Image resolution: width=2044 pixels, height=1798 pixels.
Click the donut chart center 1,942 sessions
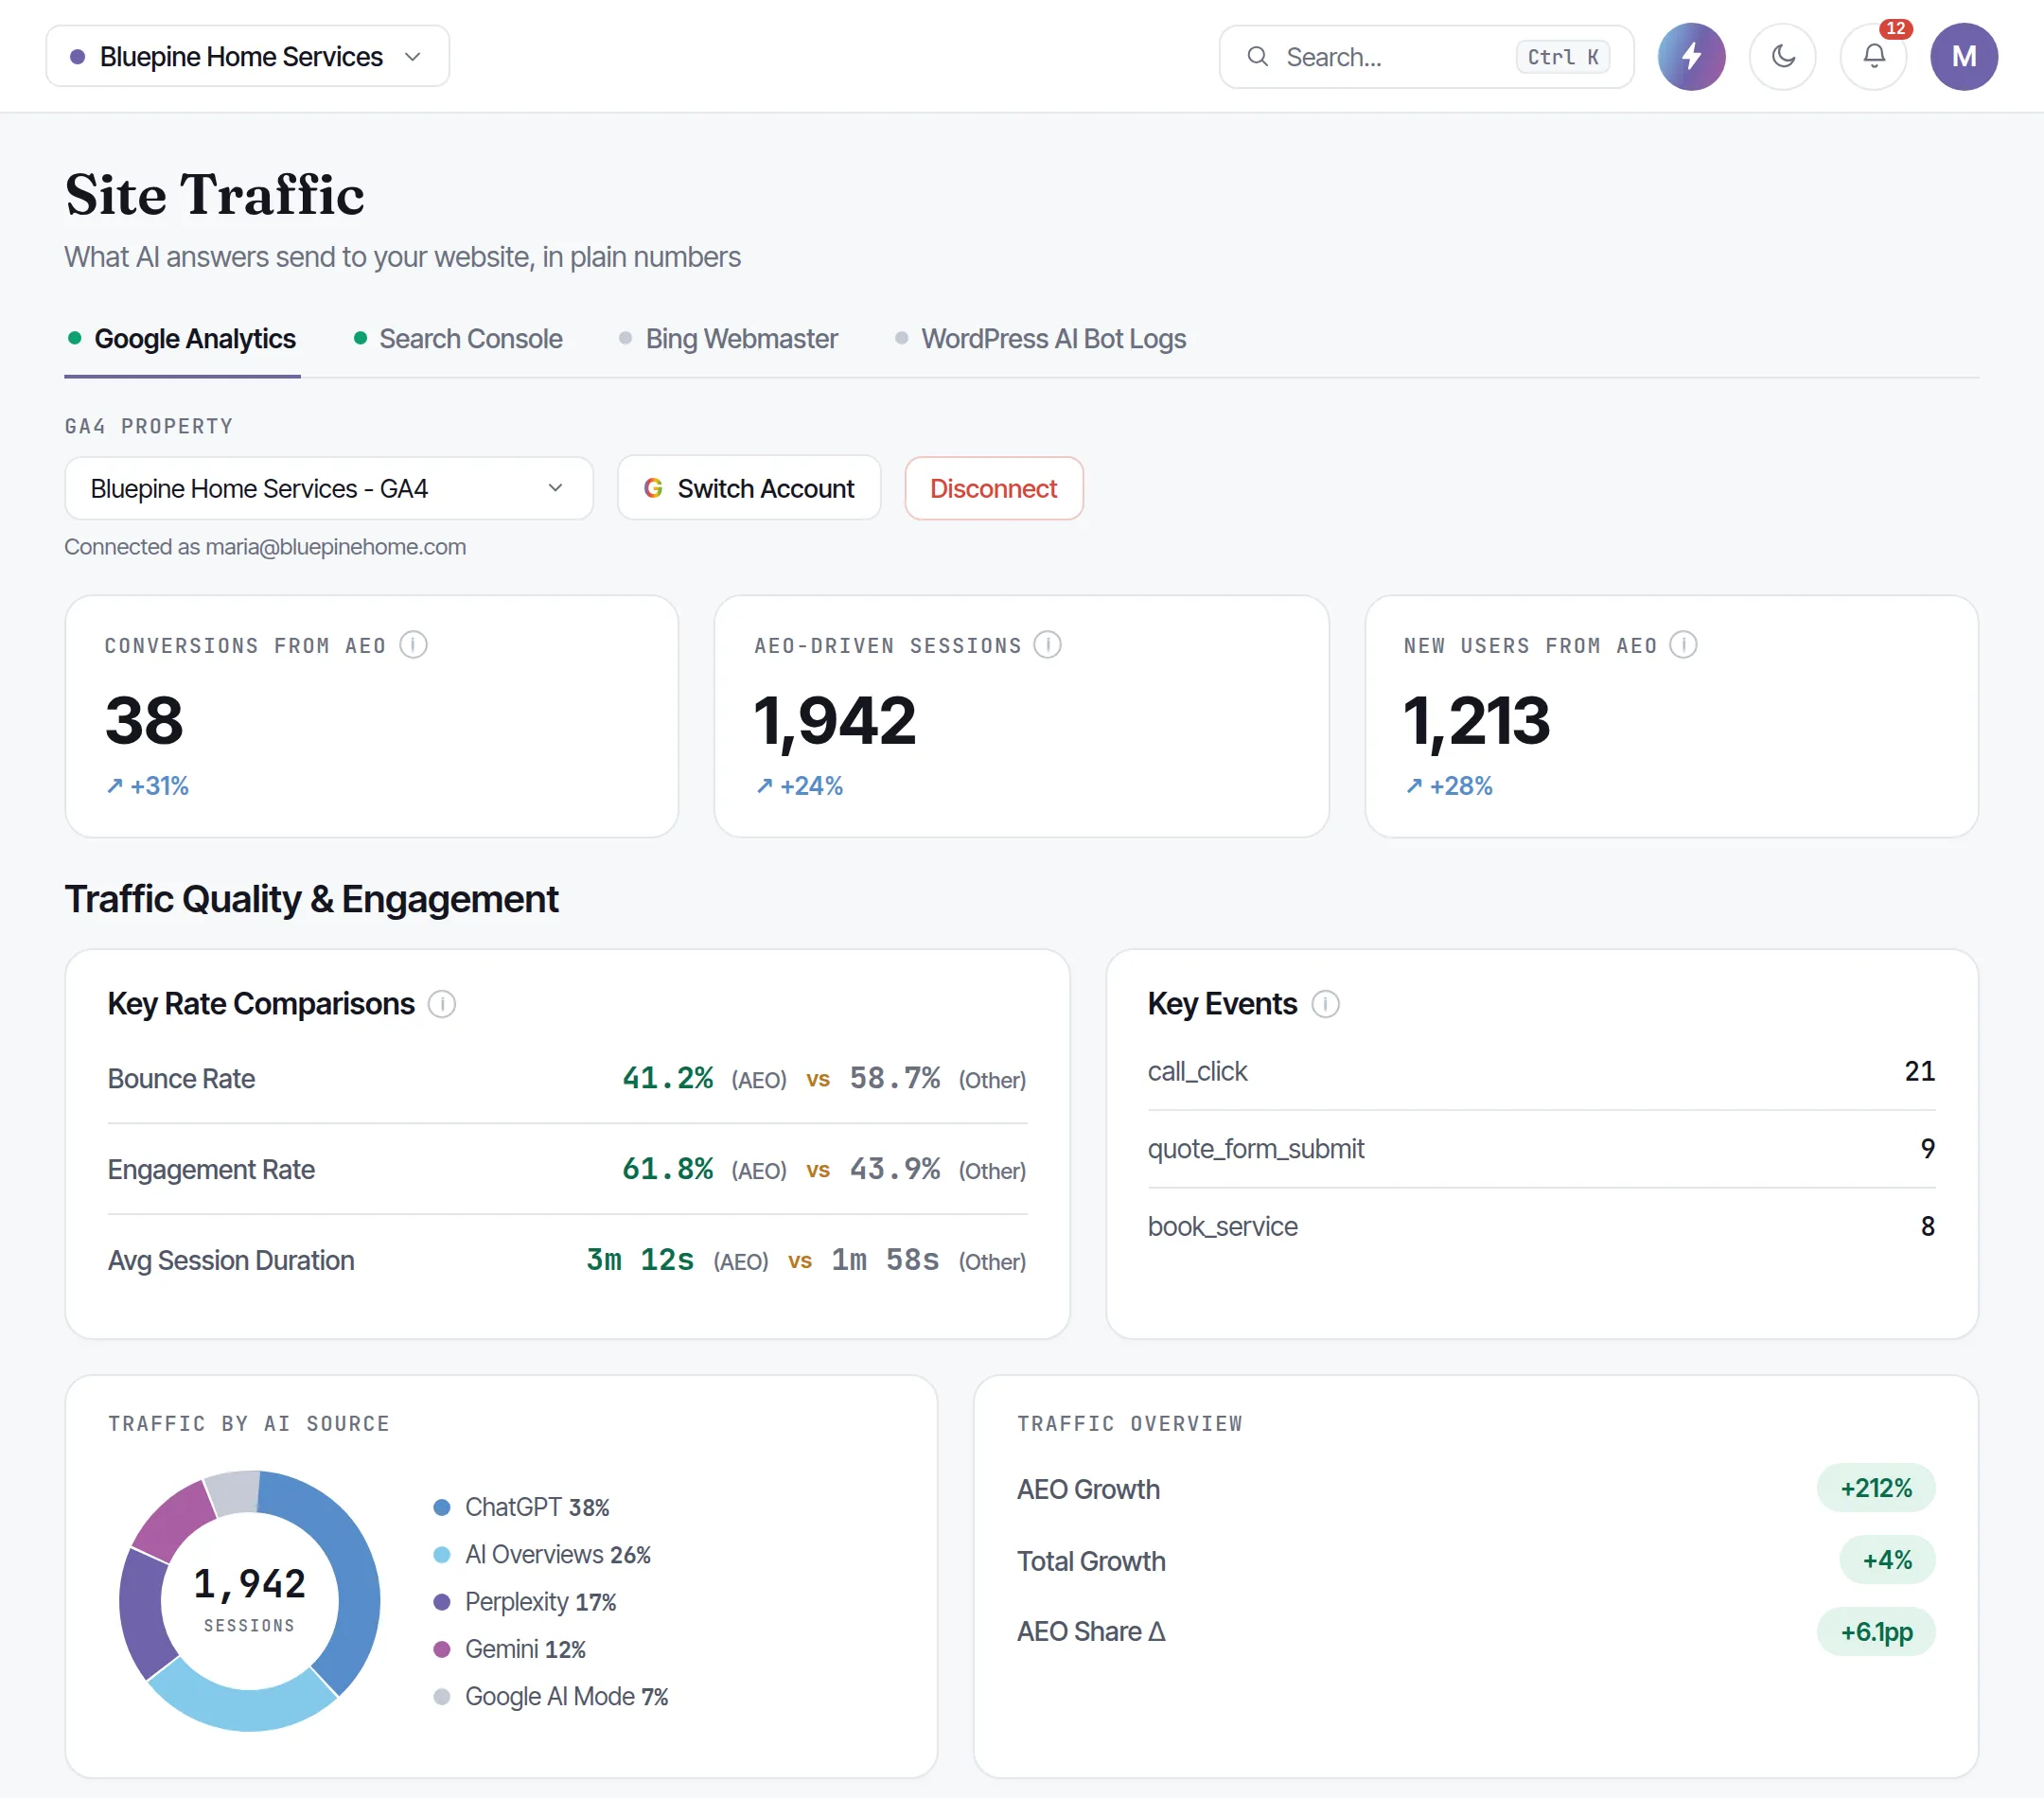point(249,1598)
